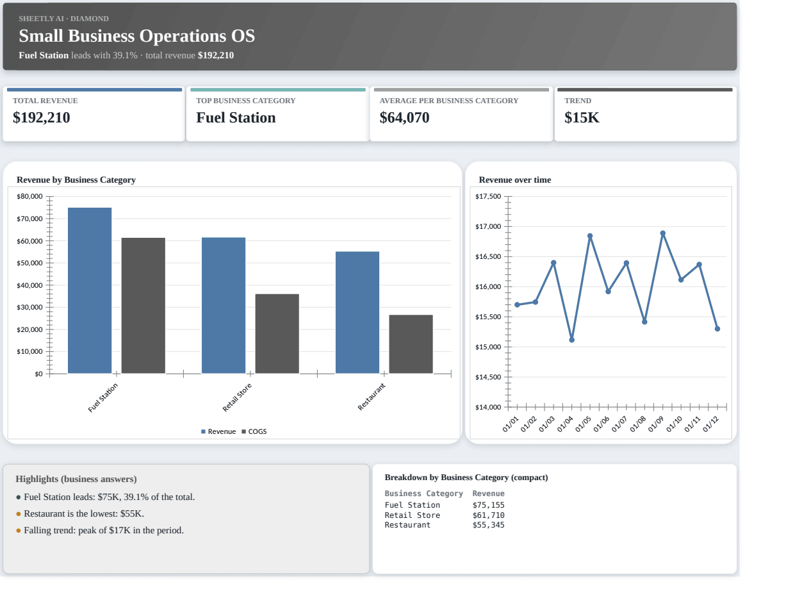The image size is (786, 591).
Task: Click the Business Category column header
Action: [423, 494]
